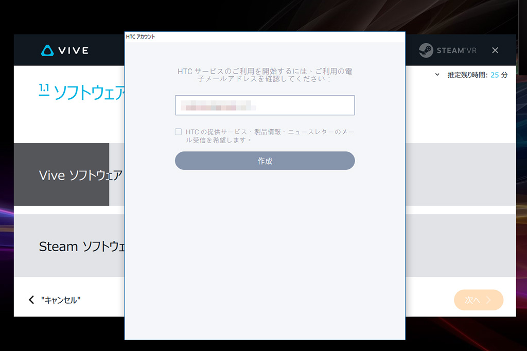Click the email confirmation instruction text
Screen dimensions: 527x351
pyautogui.click(x=265, y=75)
